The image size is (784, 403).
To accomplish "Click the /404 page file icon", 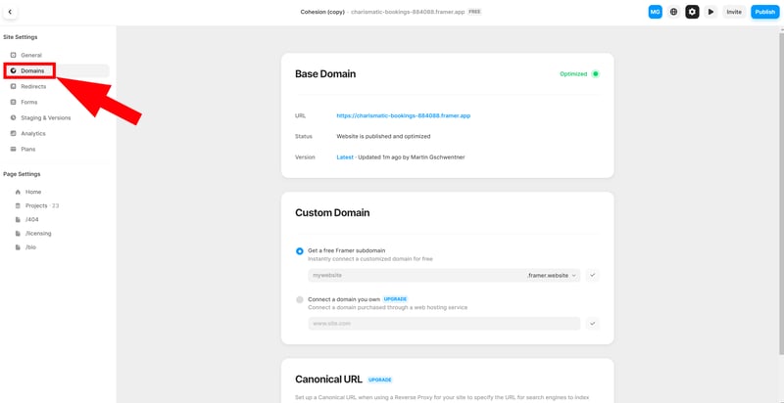I will pos(18,219).
